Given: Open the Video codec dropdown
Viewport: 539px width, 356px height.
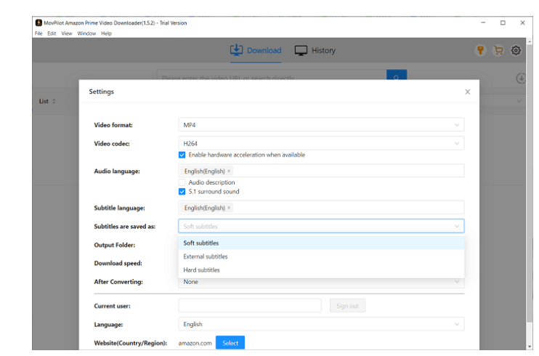Looking at the screenshot, I should pyautogui.click(x=320, y=144).
